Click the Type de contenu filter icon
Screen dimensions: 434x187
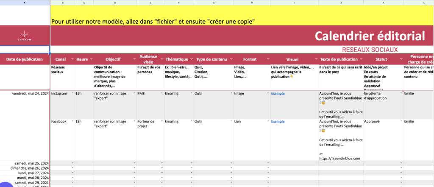pyautogui.click(x=231, y=59)
